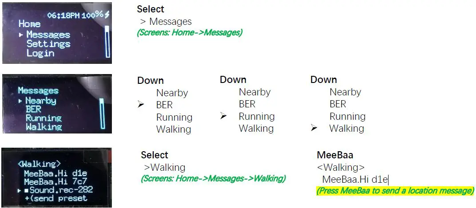Click the arrow pointer beside Messages on Home screen

pyautogui.click(x=21, y=35)
